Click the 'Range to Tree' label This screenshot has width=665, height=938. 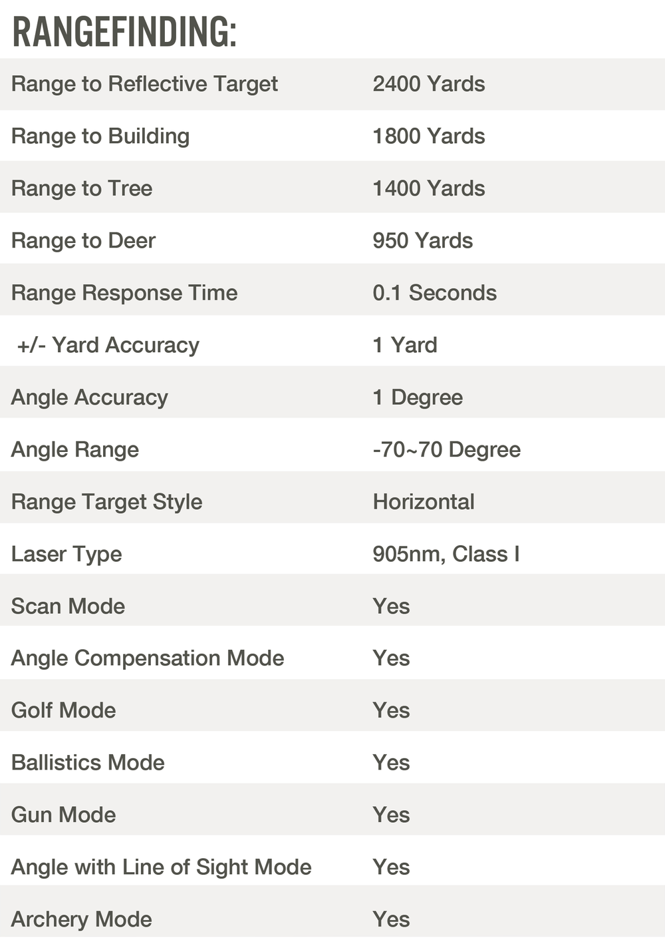point(82,188)
